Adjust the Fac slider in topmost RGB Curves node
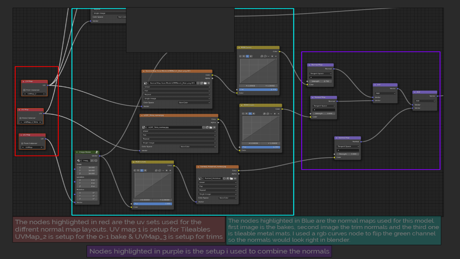Viewport: 460px width, 259px height. 258,90
